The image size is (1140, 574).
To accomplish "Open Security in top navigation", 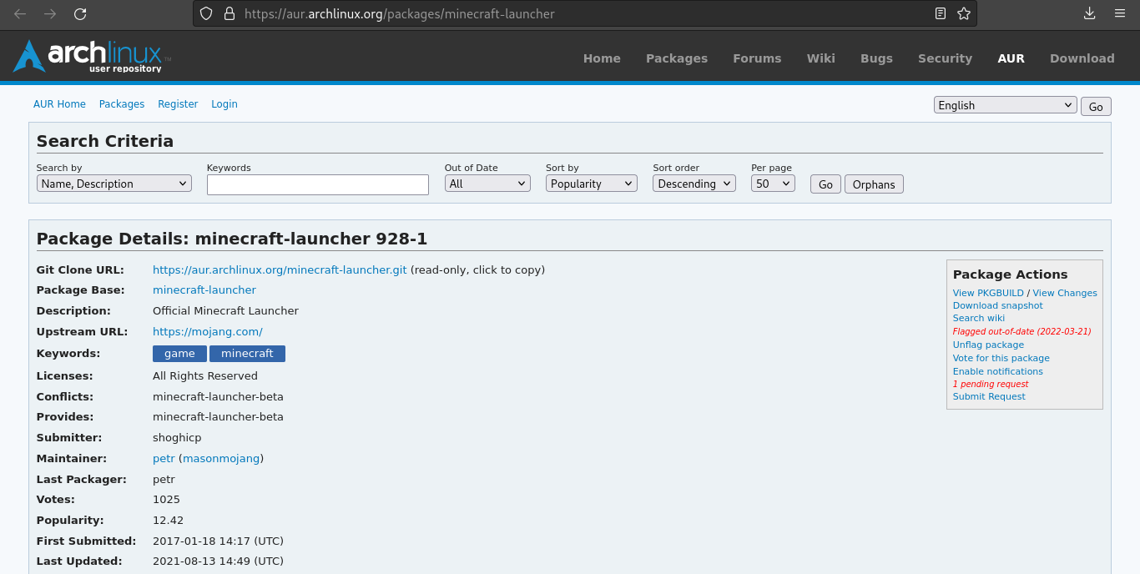I will tap(945, 58).
